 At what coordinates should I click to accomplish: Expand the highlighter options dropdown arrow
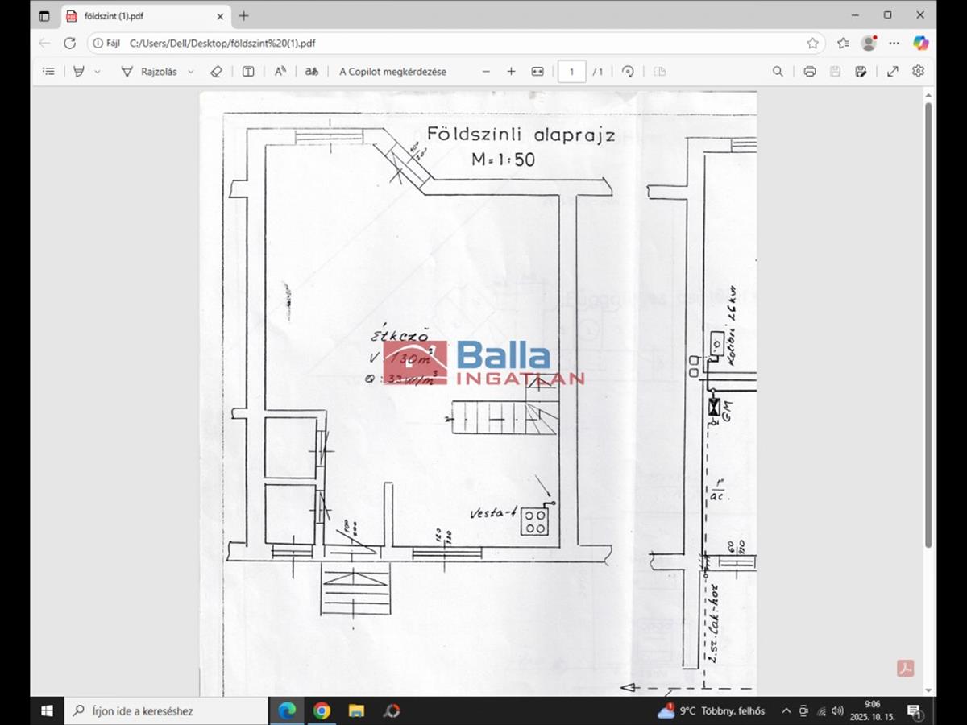click(x=98, y=72)
